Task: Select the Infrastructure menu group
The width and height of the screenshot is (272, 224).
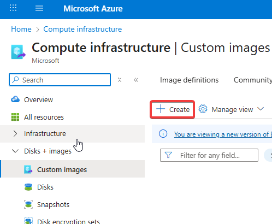Action: point(73,134)
